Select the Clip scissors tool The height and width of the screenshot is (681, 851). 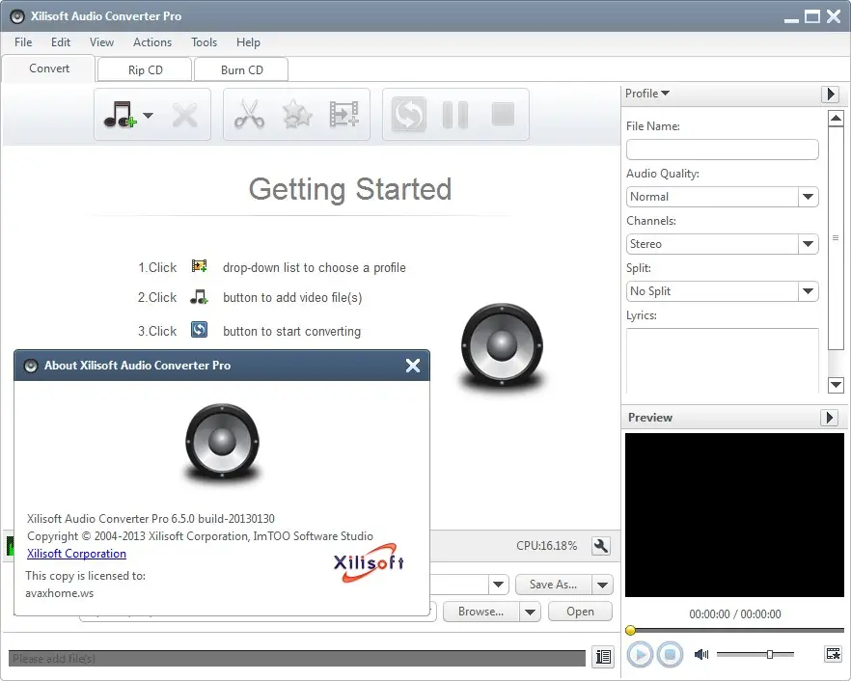point(249,115)
